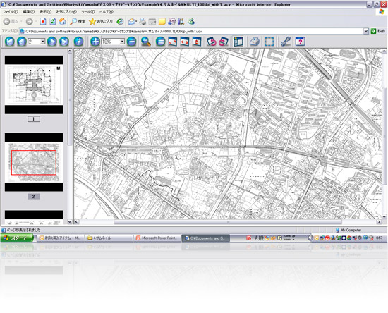
Task: Open the Windows Start (スタート) button
Action: [x=17, y=238]
